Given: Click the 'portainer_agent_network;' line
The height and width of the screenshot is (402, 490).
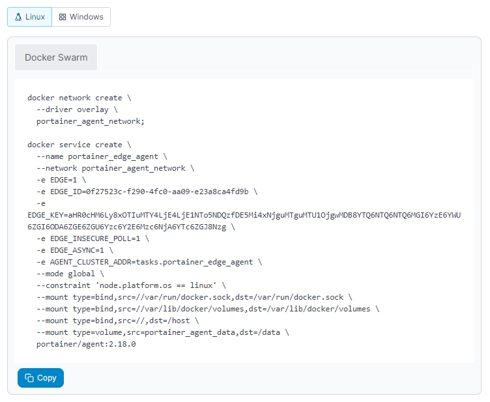Looking at the screenshot, I should click(x=90, y=121).
